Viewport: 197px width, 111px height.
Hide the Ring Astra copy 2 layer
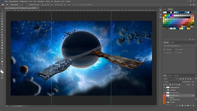pos(164,93)
